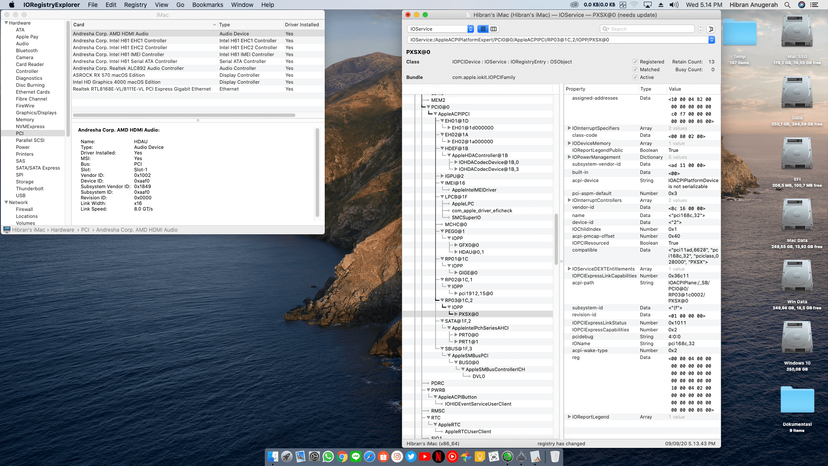Open Spotlight search in menu bar

tap(787, 5)
